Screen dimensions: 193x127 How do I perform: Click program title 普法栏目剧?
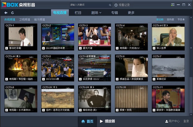15,48
